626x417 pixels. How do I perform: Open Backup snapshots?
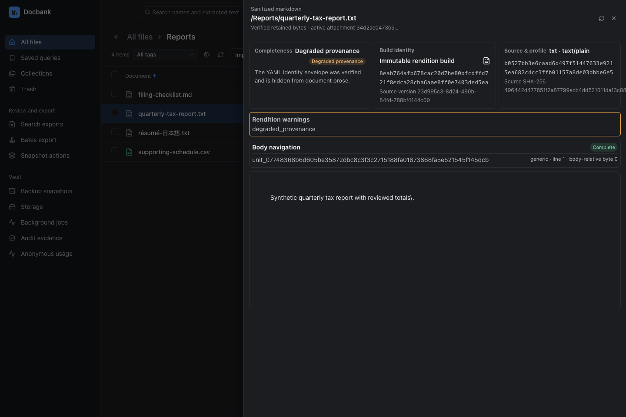point(50,191)
